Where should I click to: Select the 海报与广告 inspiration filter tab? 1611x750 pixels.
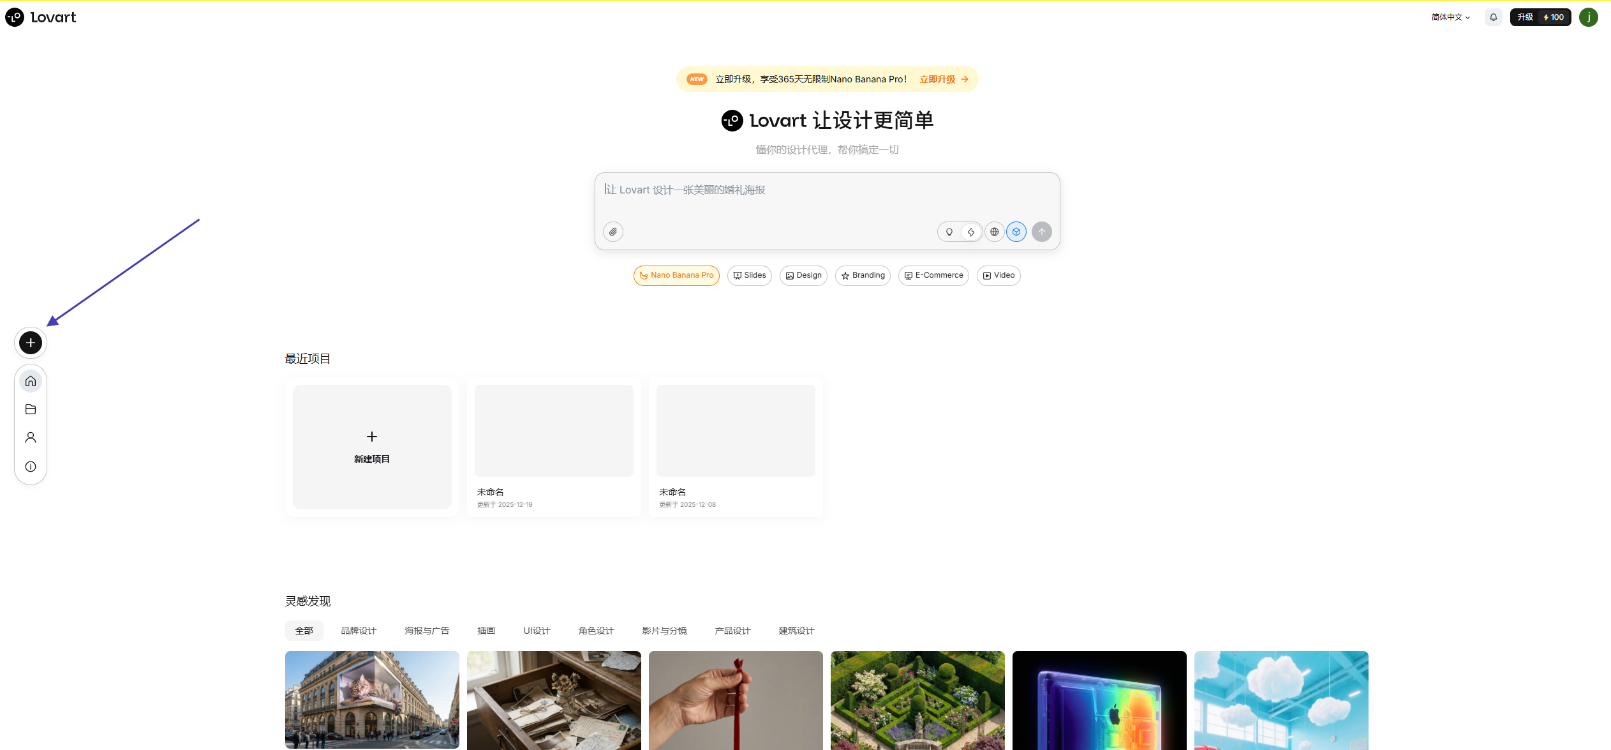[426, 630]
